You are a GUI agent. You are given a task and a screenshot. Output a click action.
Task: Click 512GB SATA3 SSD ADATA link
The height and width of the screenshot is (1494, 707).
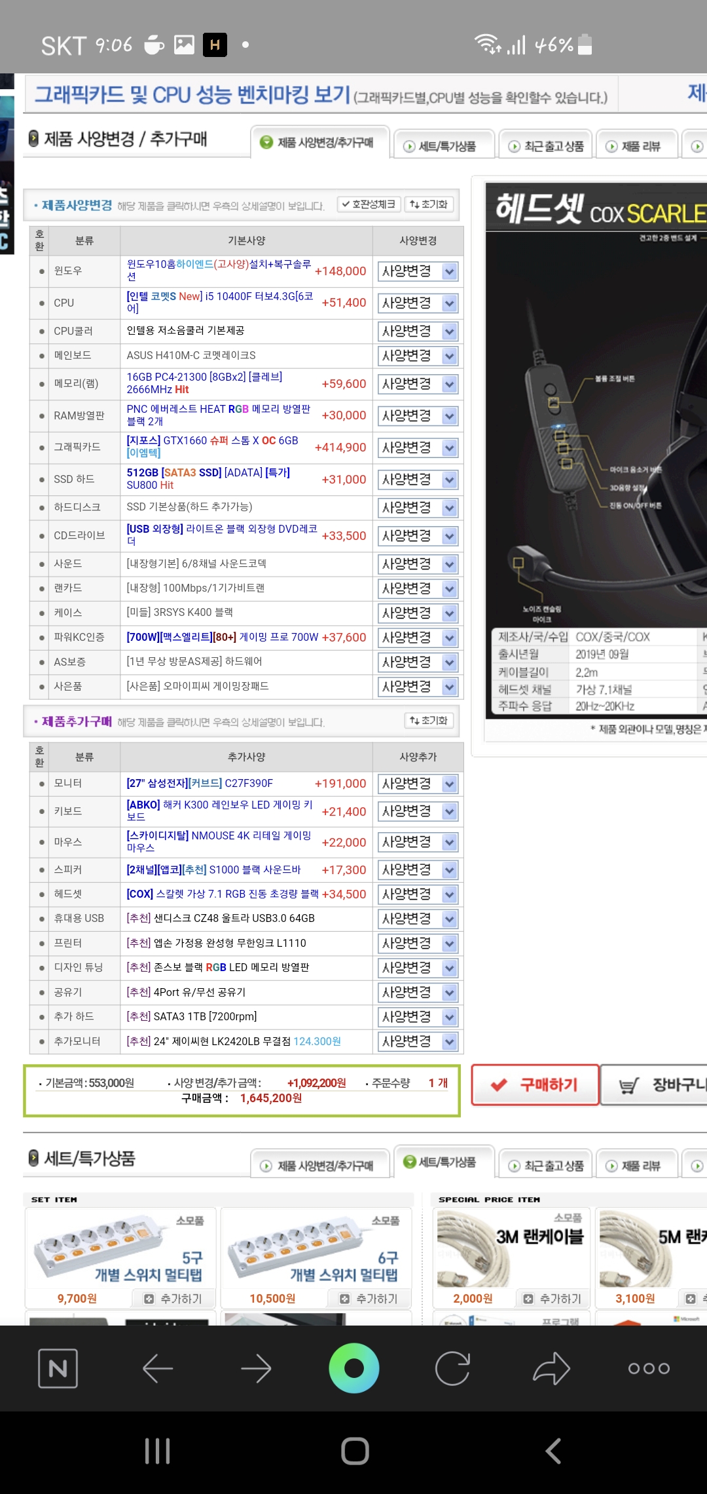click(208, 478)
